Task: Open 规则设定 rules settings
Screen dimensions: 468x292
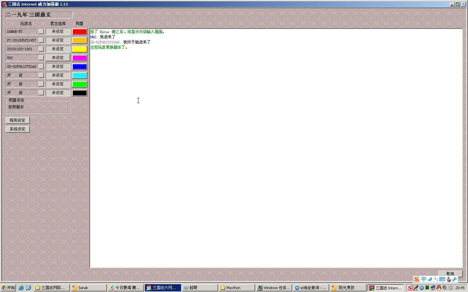Action: (18, 120)
